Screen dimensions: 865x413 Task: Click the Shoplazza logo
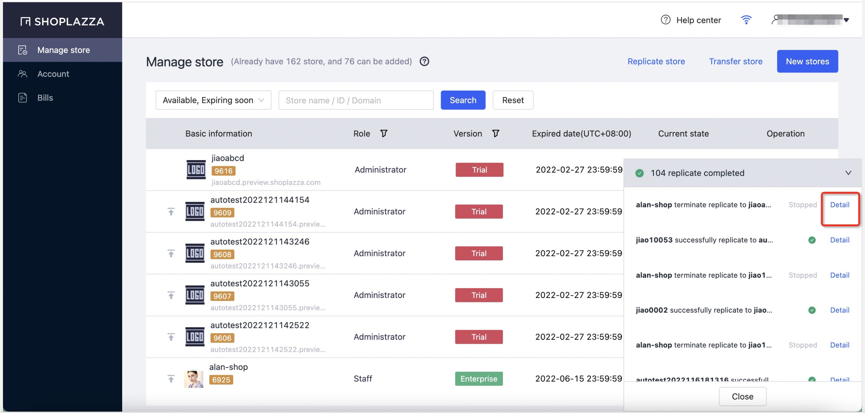coord(62,22)
